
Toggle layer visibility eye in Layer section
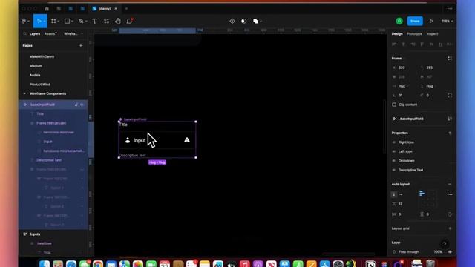click(x=450, y=252)
